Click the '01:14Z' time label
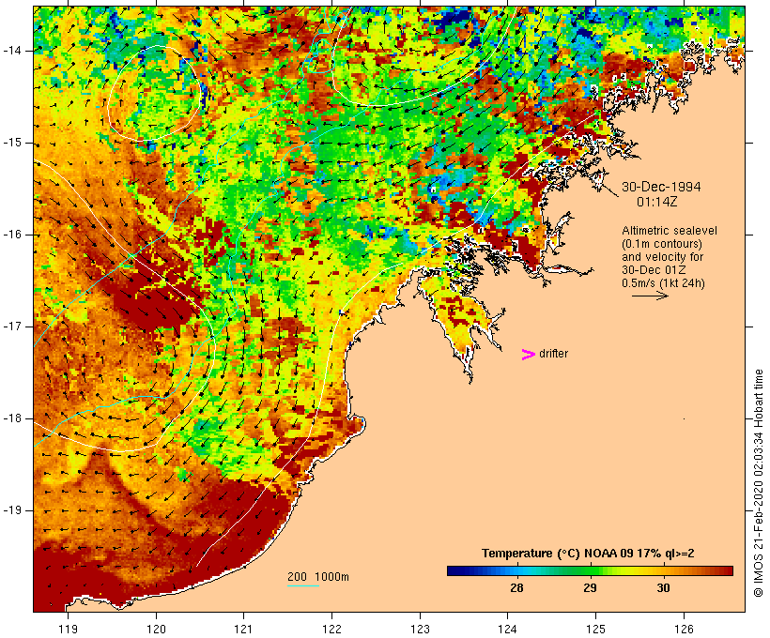 pyautogui.click(x=657, y=202)
